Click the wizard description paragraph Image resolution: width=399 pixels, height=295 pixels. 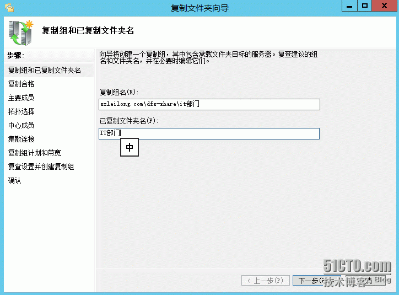(208, 58)
